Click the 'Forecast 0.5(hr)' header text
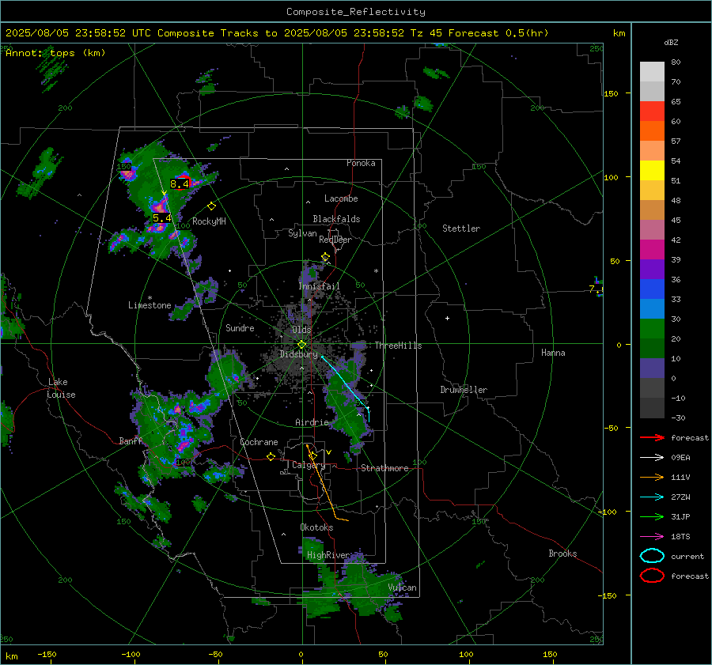The image size is (712, 665). coord(498,33)
